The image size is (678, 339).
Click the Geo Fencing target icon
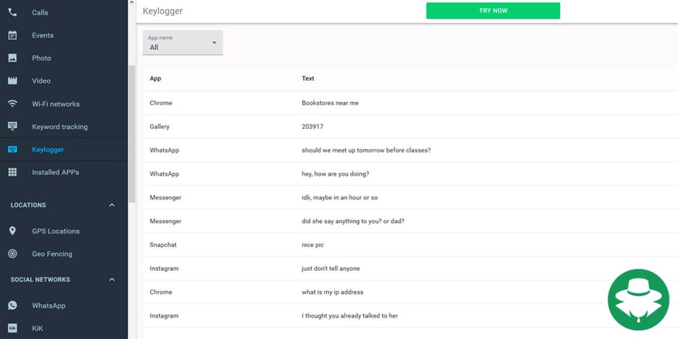point(12,254)
